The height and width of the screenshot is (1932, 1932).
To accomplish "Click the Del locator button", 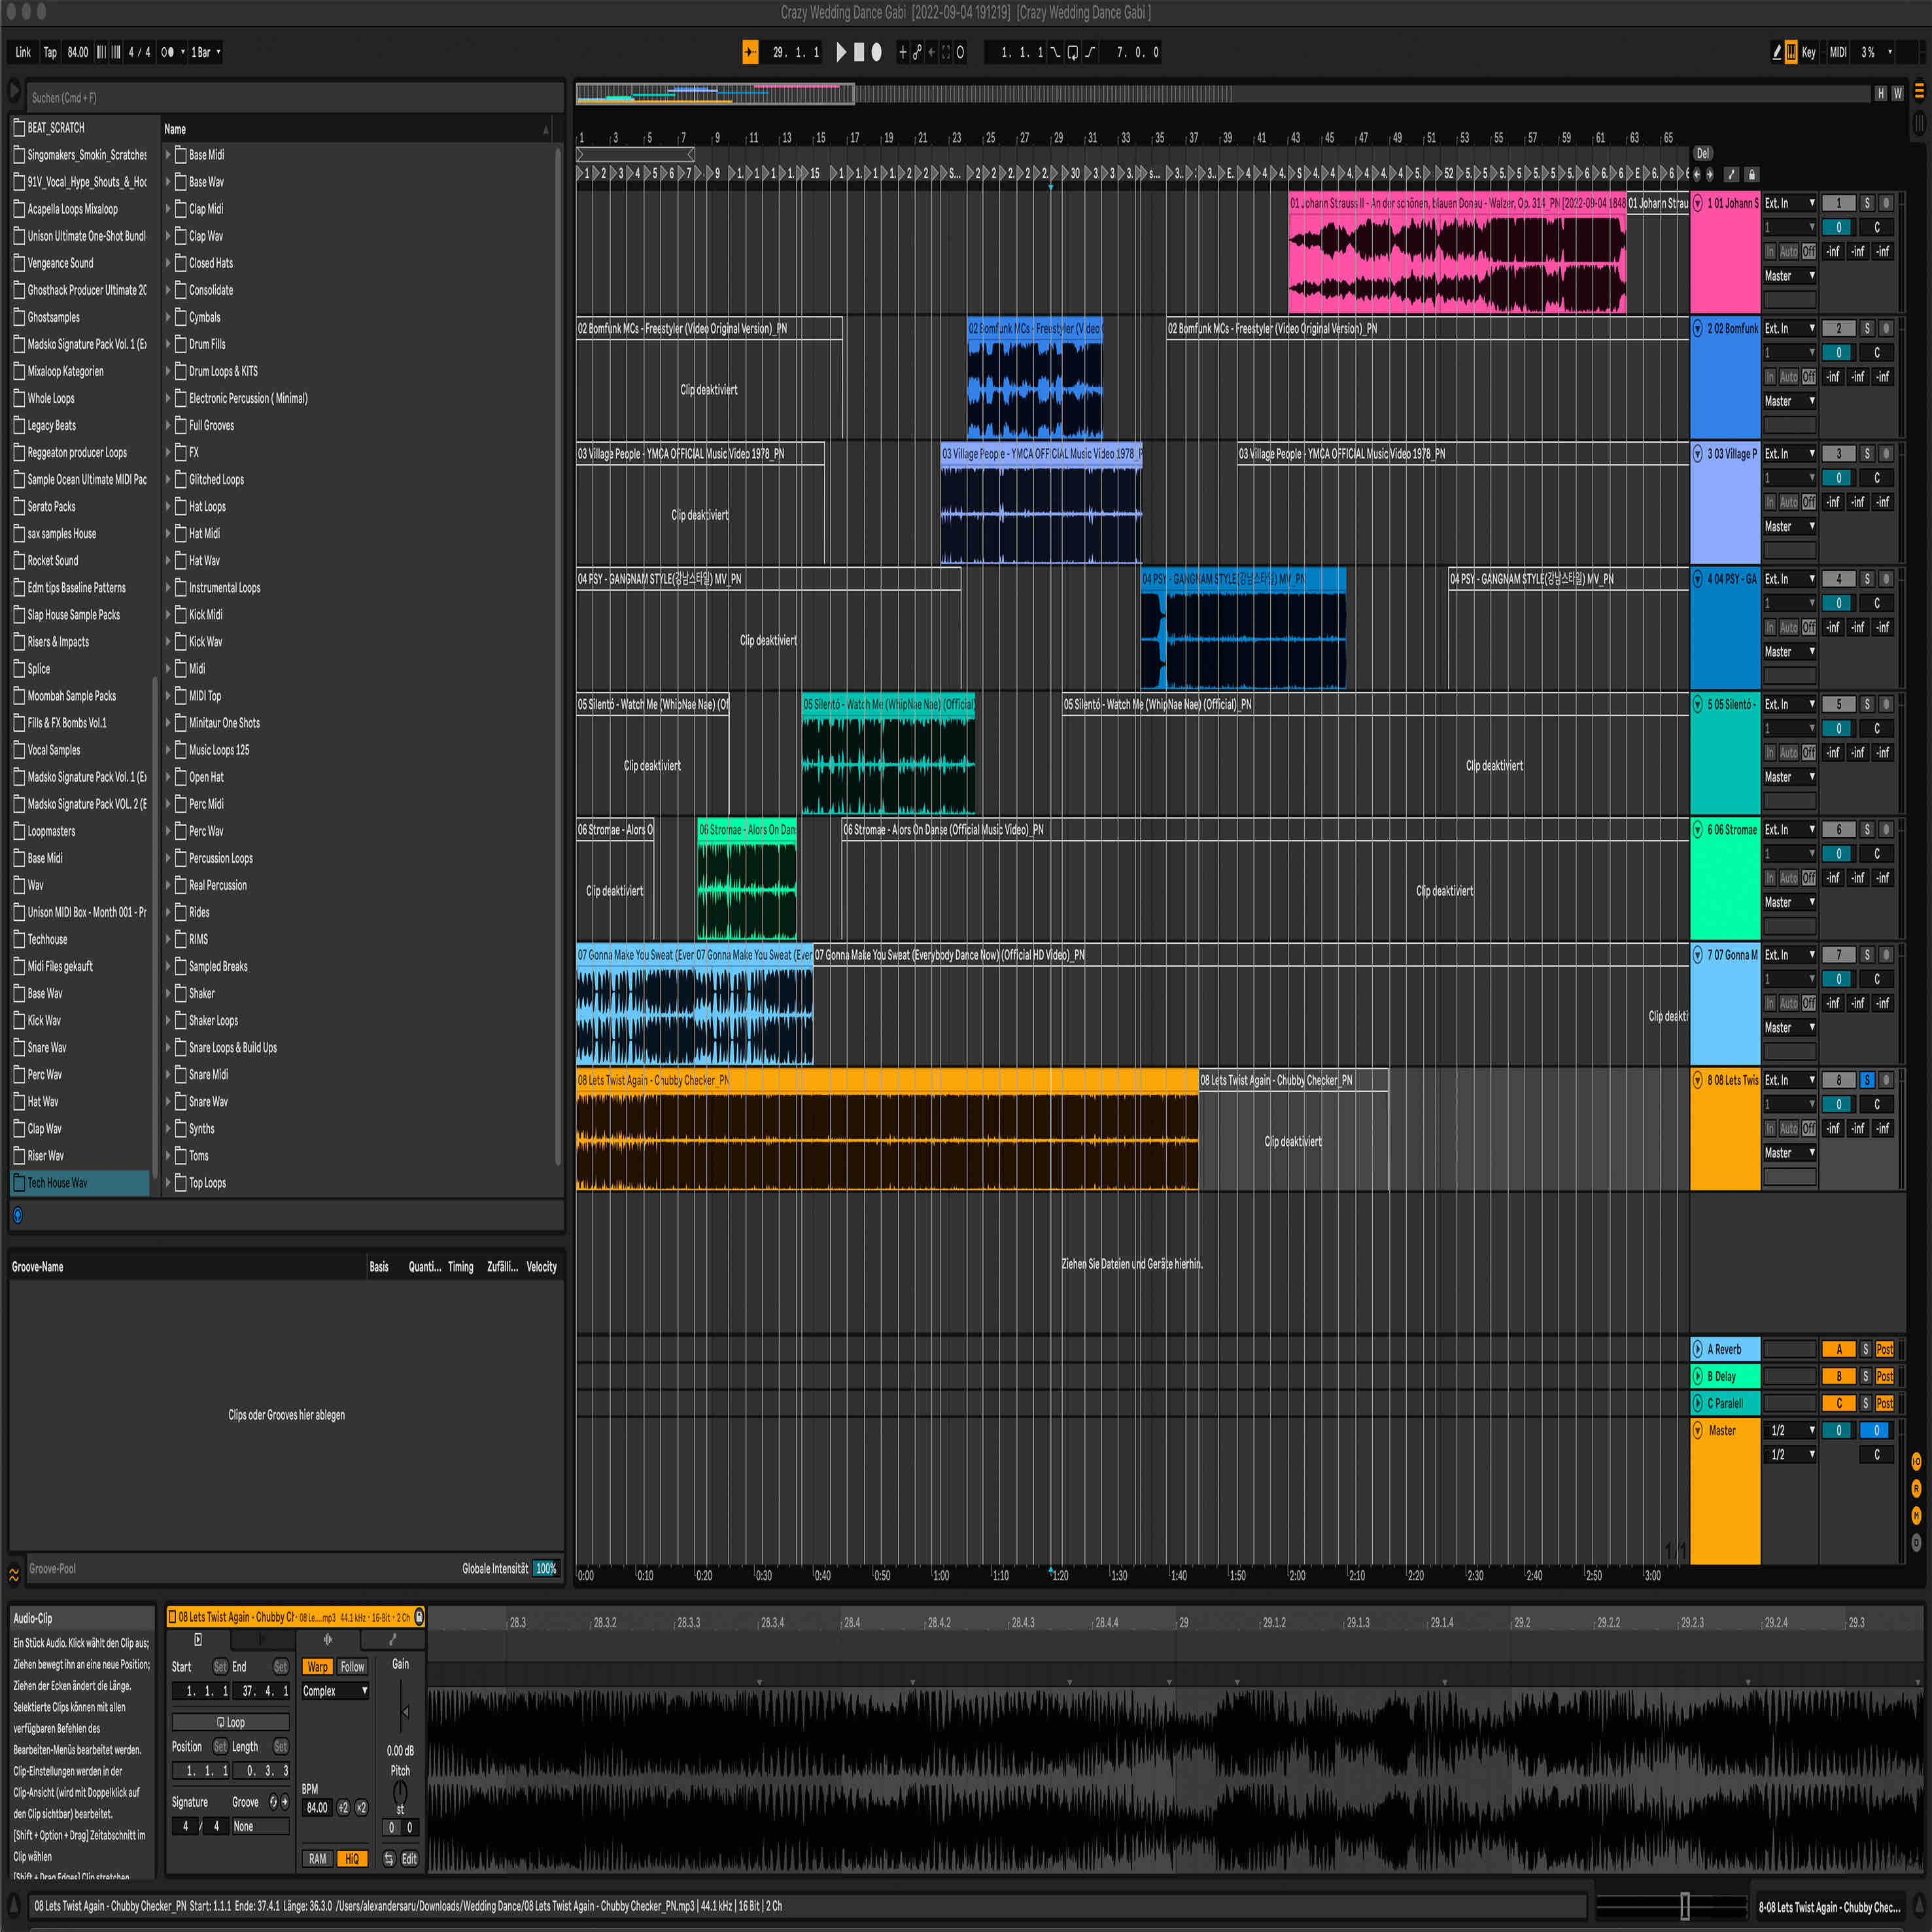I will (1703, 153).
